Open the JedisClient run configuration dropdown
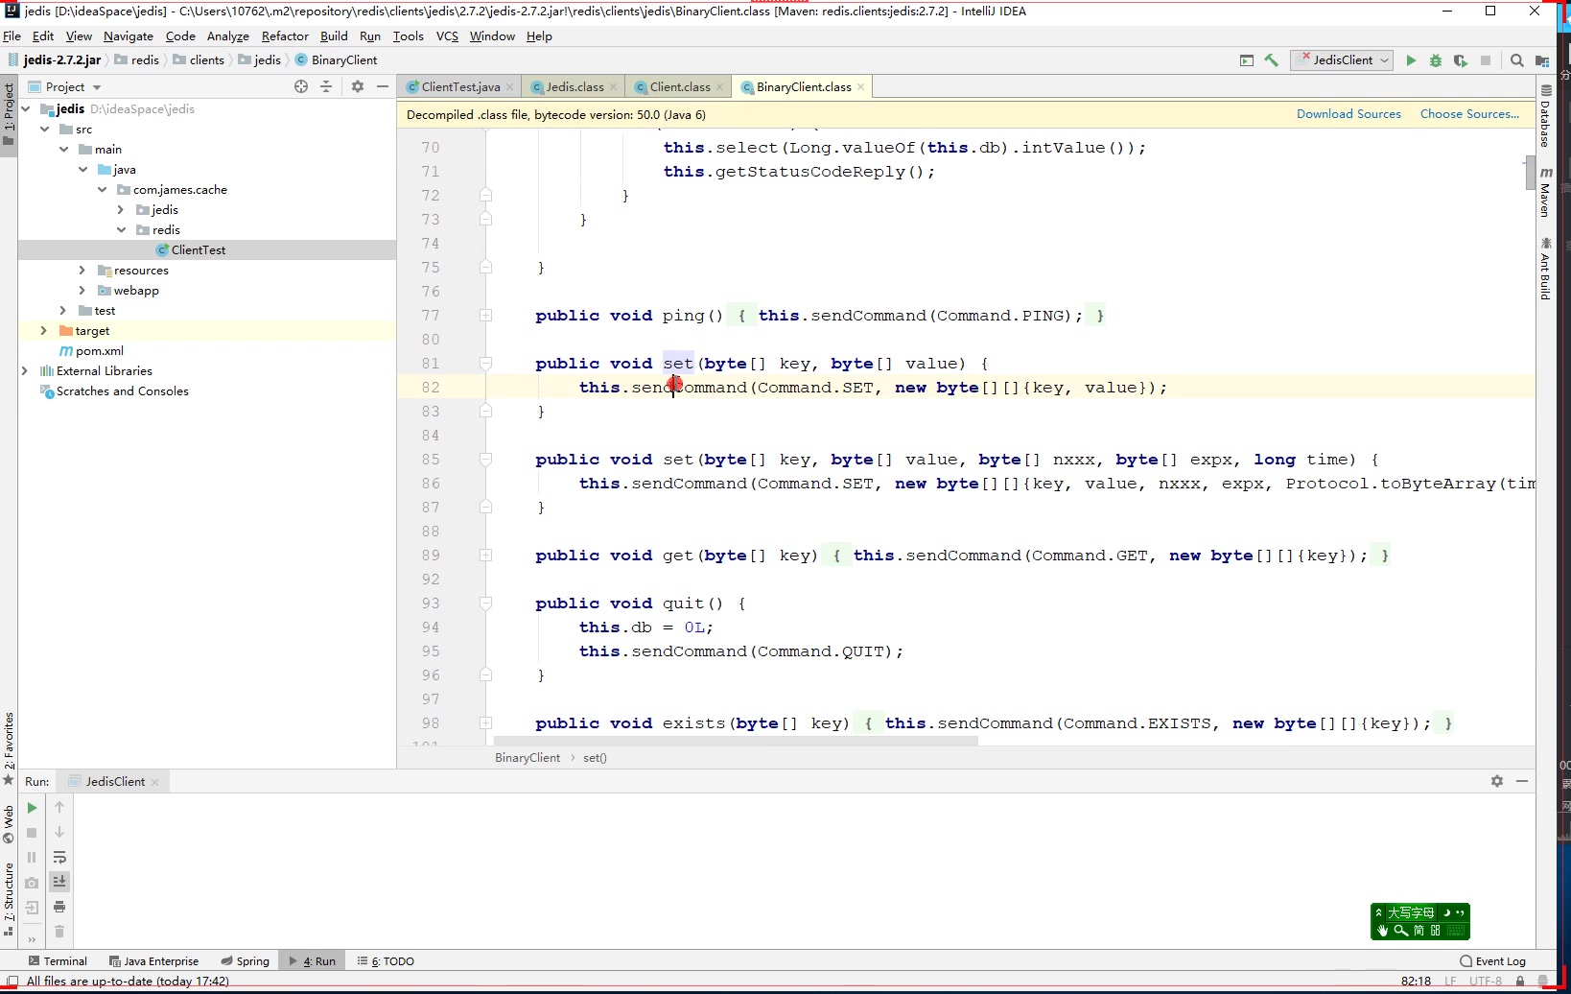Image resolution: width=1571 pixels, height=994 pixels. pyautogui.click(x=1342, y=60)
